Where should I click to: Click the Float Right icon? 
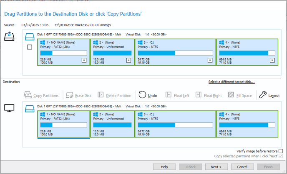tap(199, 95)
